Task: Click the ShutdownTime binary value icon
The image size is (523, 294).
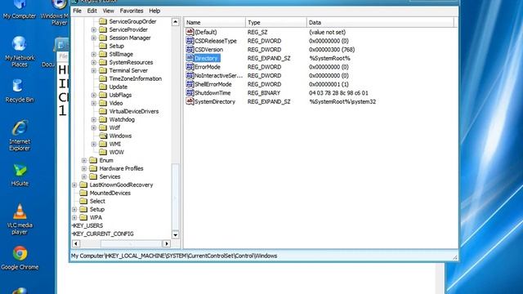Action: coord(190,92)
